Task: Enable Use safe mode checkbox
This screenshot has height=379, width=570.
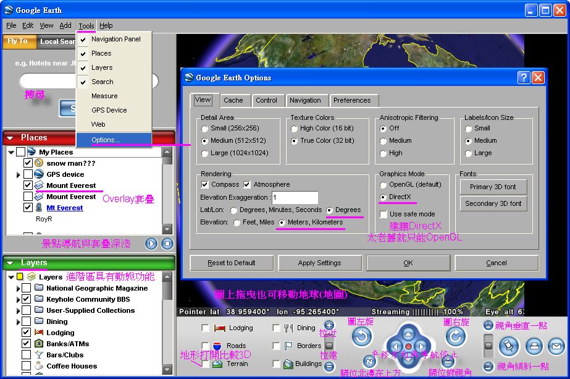Action: (x=383, y=214)
